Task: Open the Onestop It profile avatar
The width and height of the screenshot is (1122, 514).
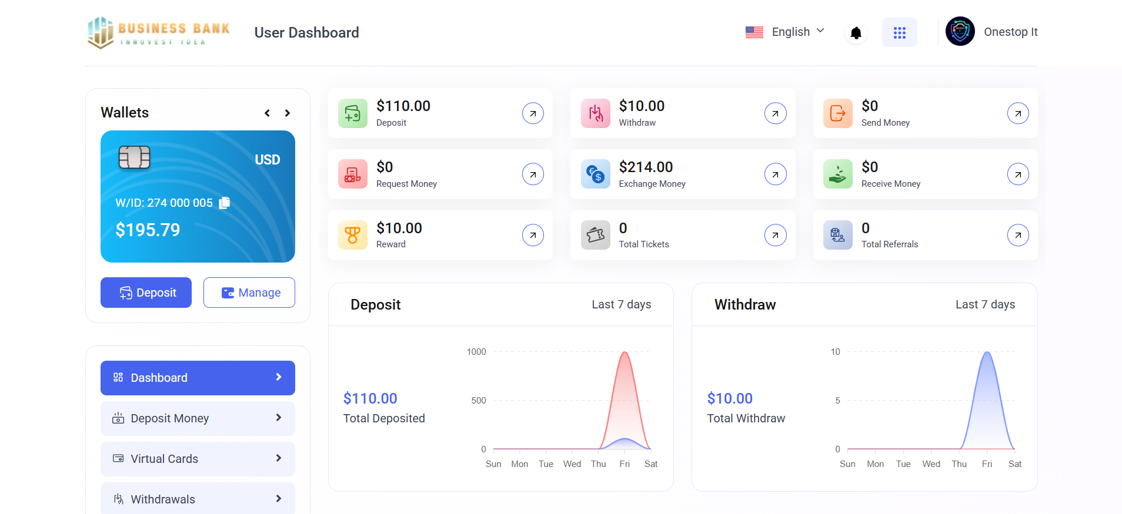Action: [960, 32]
